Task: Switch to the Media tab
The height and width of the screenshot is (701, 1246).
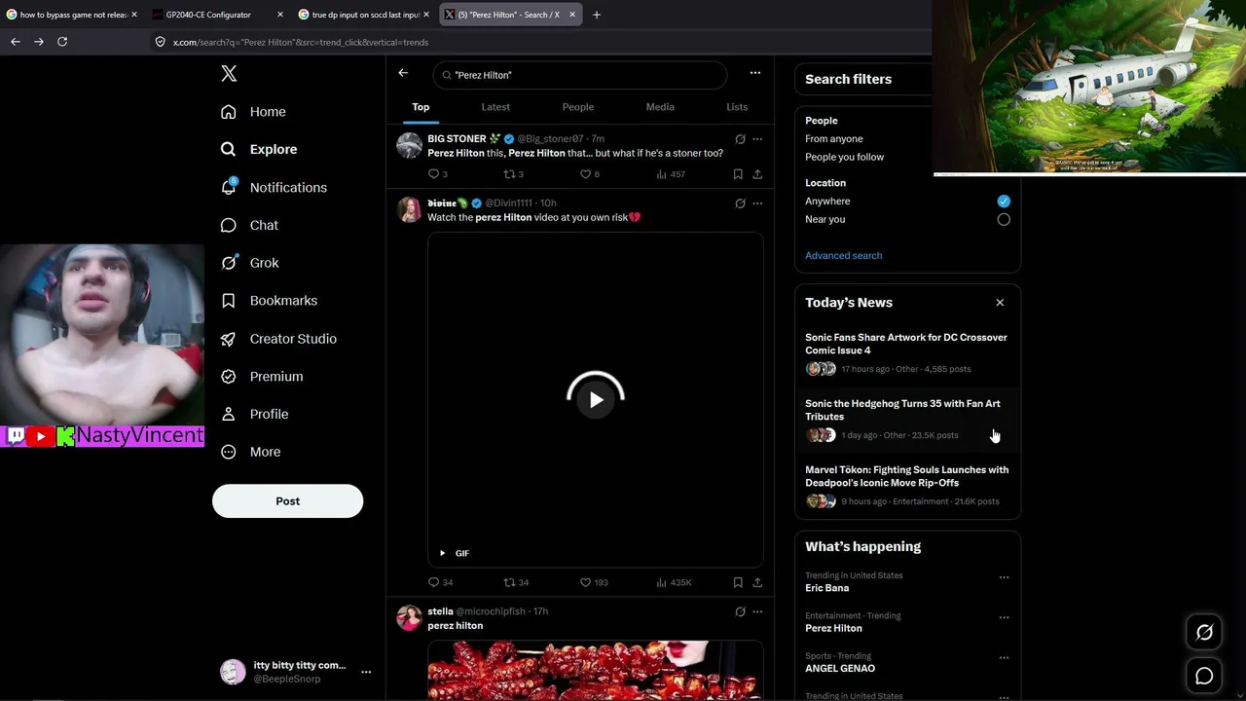Action: pyautogui.click(x=660, y=107)
